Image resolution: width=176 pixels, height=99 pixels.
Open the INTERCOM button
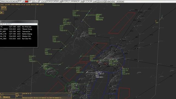pyautogui.click(x=120, y=1)
